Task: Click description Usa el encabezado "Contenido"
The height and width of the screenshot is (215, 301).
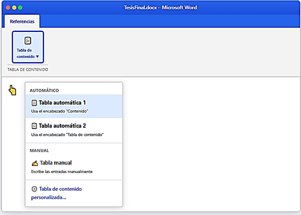Action: pos(59,111)
